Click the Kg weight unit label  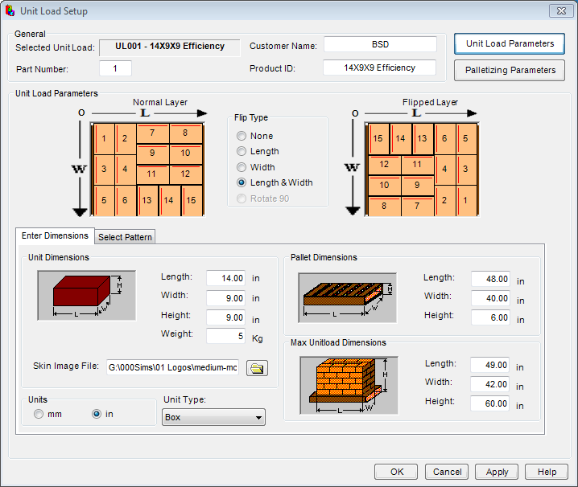[258, 338]
